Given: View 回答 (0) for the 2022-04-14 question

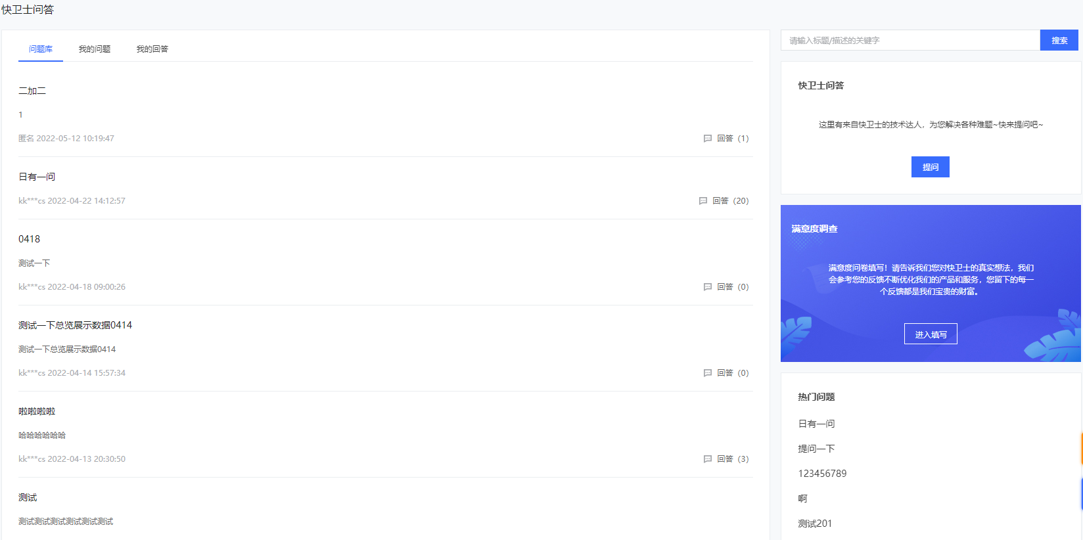Looking at the screenshot, I should [x=733, y=373].
